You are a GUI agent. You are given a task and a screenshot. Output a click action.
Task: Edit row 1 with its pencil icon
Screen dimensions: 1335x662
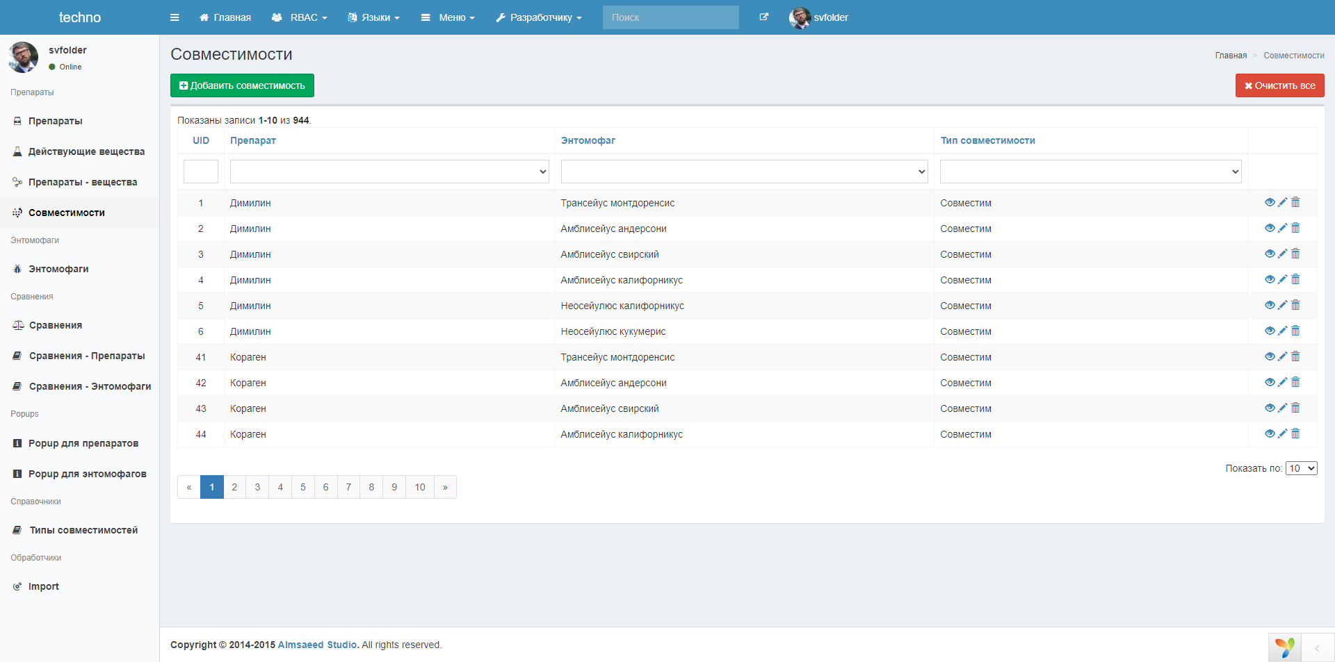[x=1283, y=203]
